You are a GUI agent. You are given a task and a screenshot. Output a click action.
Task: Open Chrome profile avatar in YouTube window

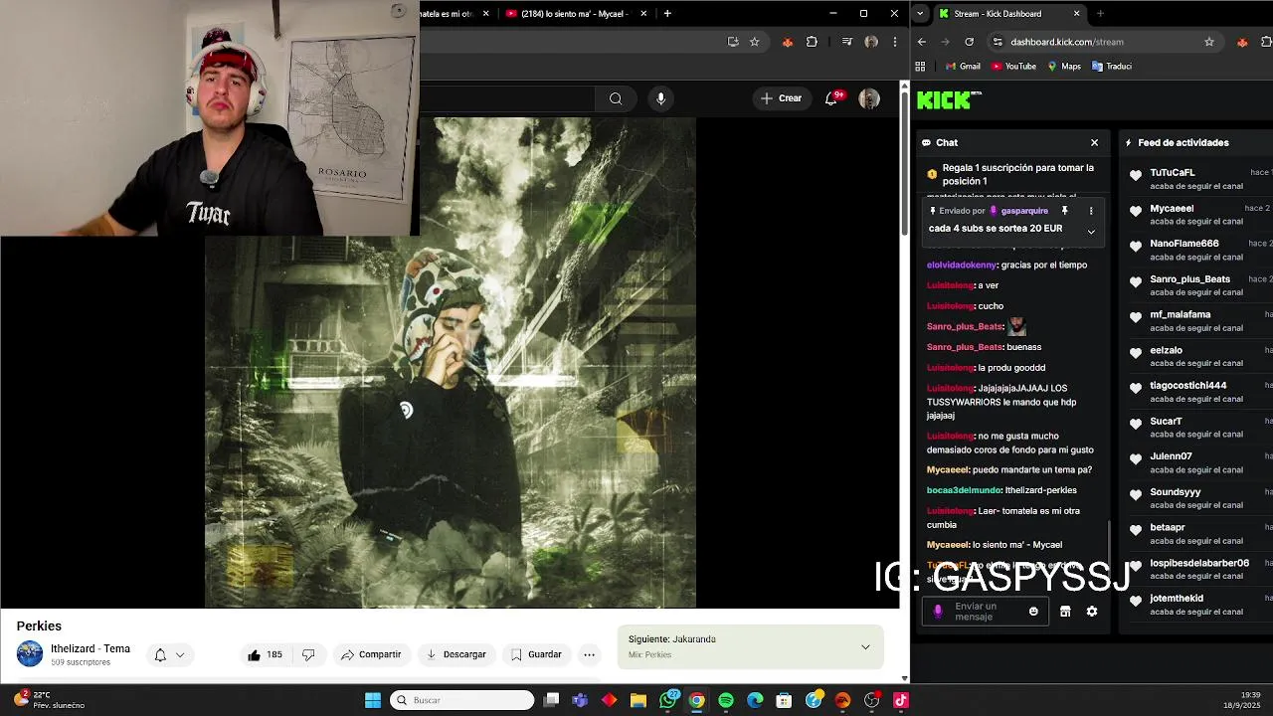(x=871, y=42)
